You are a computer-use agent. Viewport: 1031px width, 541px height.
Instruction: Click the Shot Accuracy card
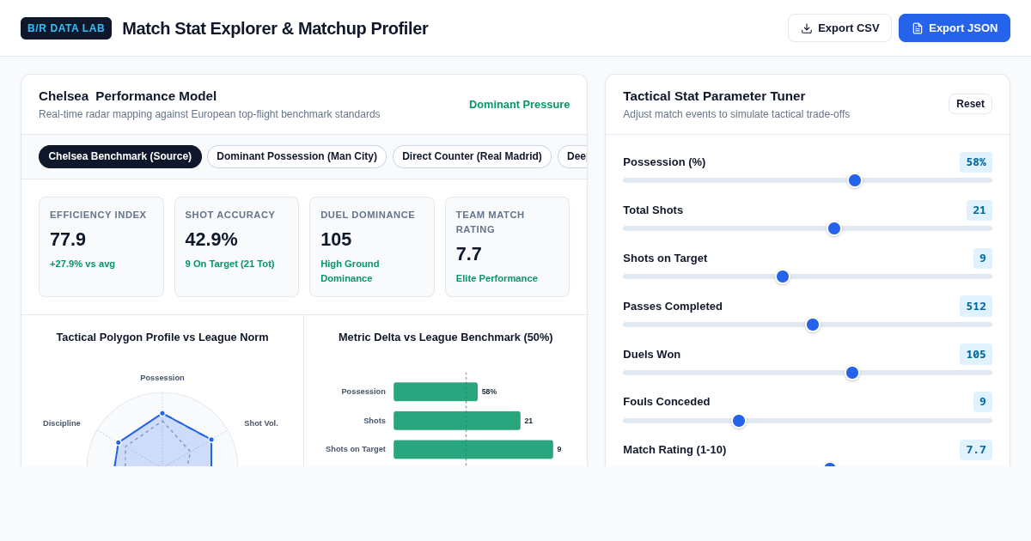click(x=236, y=247)
